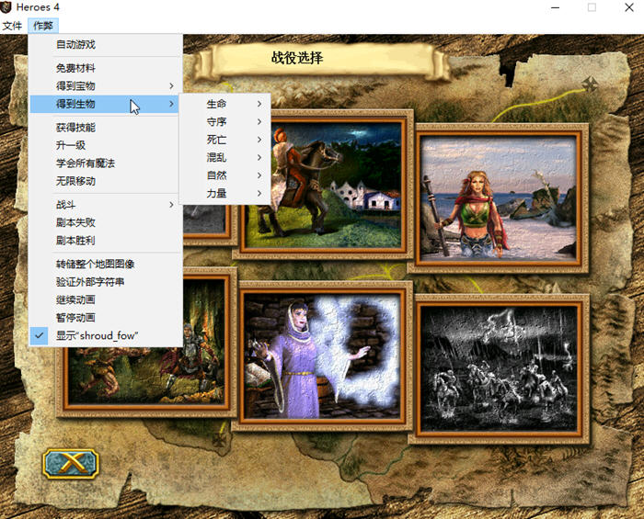Expand the 力量 creature submenu
This screenshot has width=644, height=519.
[224, 194]
